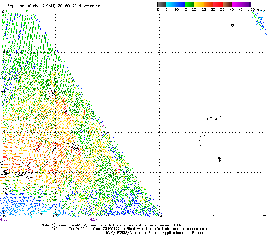Viewport: 267px width, 235px height.
Task: Select the date '20160122' in the map title
Action: coord(67,6)
